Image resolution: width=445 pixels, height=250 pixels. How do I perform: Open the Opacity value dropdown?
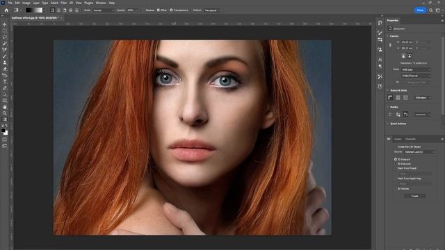point(136,10)
